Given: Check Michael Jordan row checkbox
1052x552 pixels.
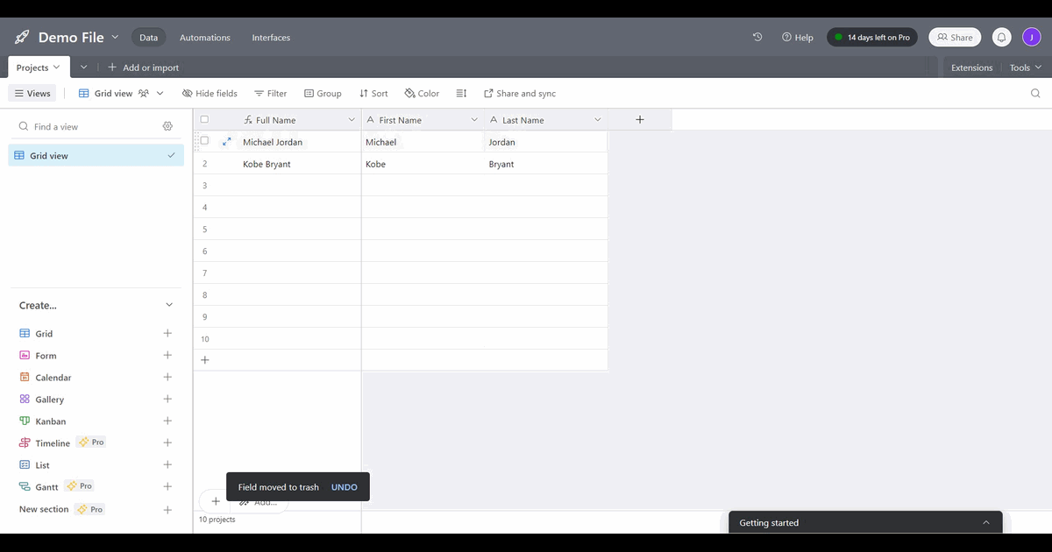Looking at the screenshot, I should click(x=204, y=140).
